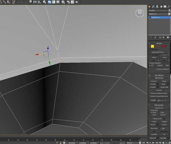This screenshot has height=144, width=171.
Task: Open the Curve Editor icon
Action: click(54, 2)
